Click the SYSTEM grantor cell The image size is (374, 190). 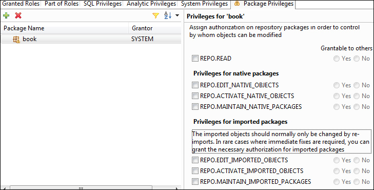(x=142, y=39)
